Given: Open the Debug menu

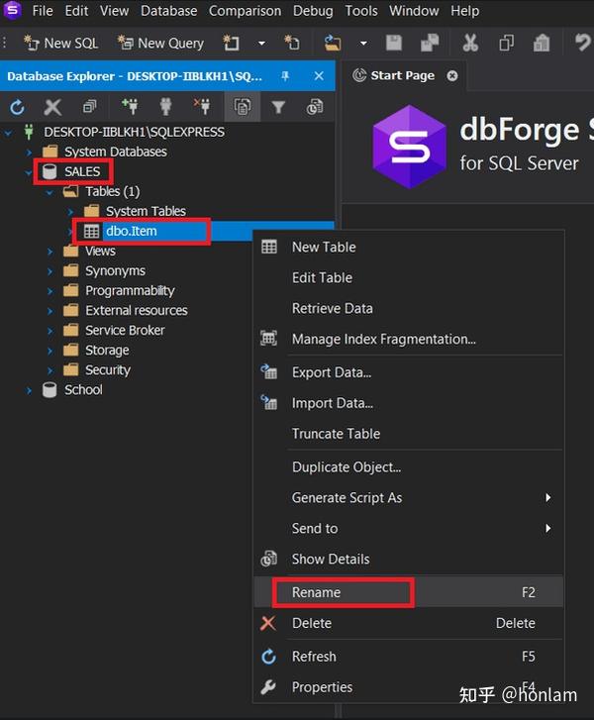Looking at the screenshot, I should 313,11.
